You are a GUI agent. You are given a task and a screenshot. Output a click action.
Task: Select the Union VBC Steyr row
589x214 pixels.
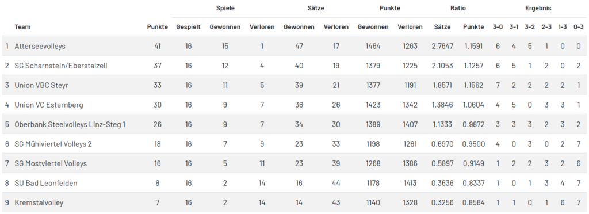[x=294, y=85]
